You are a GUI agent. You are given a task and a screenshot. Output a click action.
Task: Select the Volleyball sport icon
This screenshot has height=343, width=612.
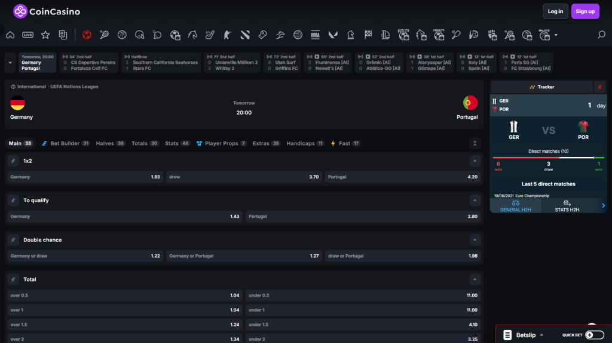click(x=298, y=35)
